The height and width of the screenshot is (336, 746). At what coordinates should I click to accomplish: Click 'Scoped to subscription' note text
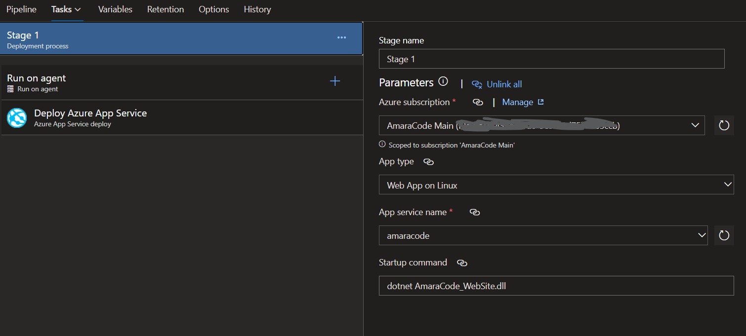(x=452, y=145)
